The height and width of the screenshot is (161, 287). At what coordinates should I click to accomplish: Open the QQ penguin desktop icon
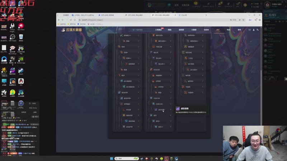(x=21, y=82)
